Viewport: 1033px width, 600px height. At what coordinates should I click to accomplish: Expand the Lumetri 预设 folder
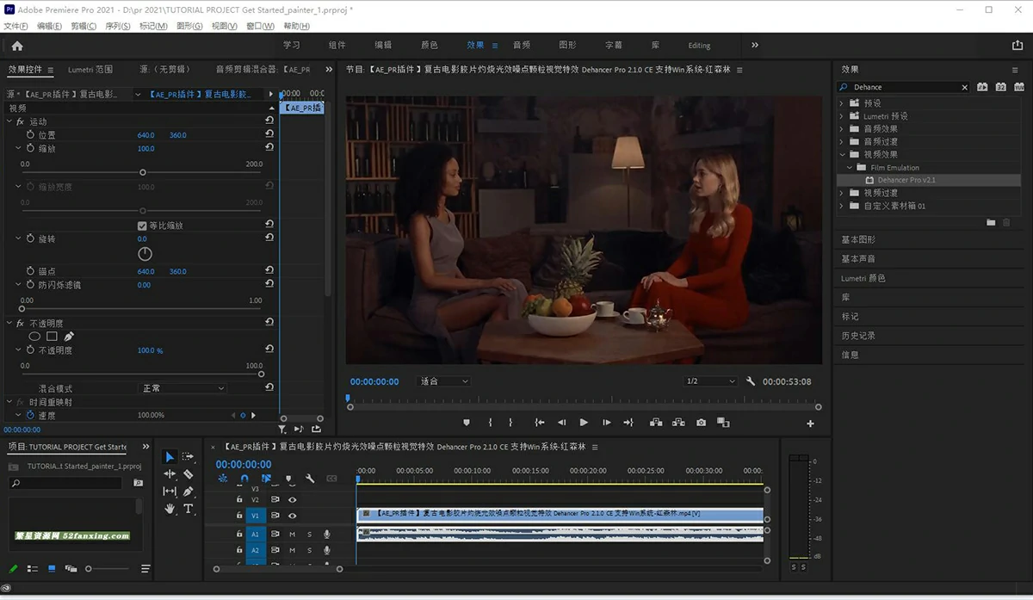[842, 116]
